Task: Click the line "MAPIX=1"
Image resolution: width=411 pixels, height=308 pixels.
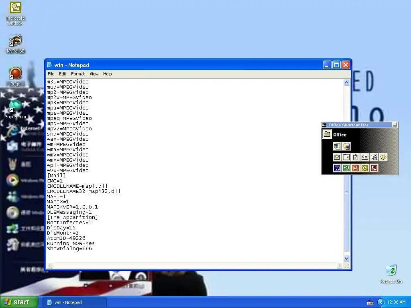Action: click(x=58, y=202)
